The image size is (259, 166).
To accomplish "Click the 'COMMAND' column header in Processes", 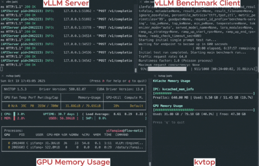I will (x=122, y=135).
